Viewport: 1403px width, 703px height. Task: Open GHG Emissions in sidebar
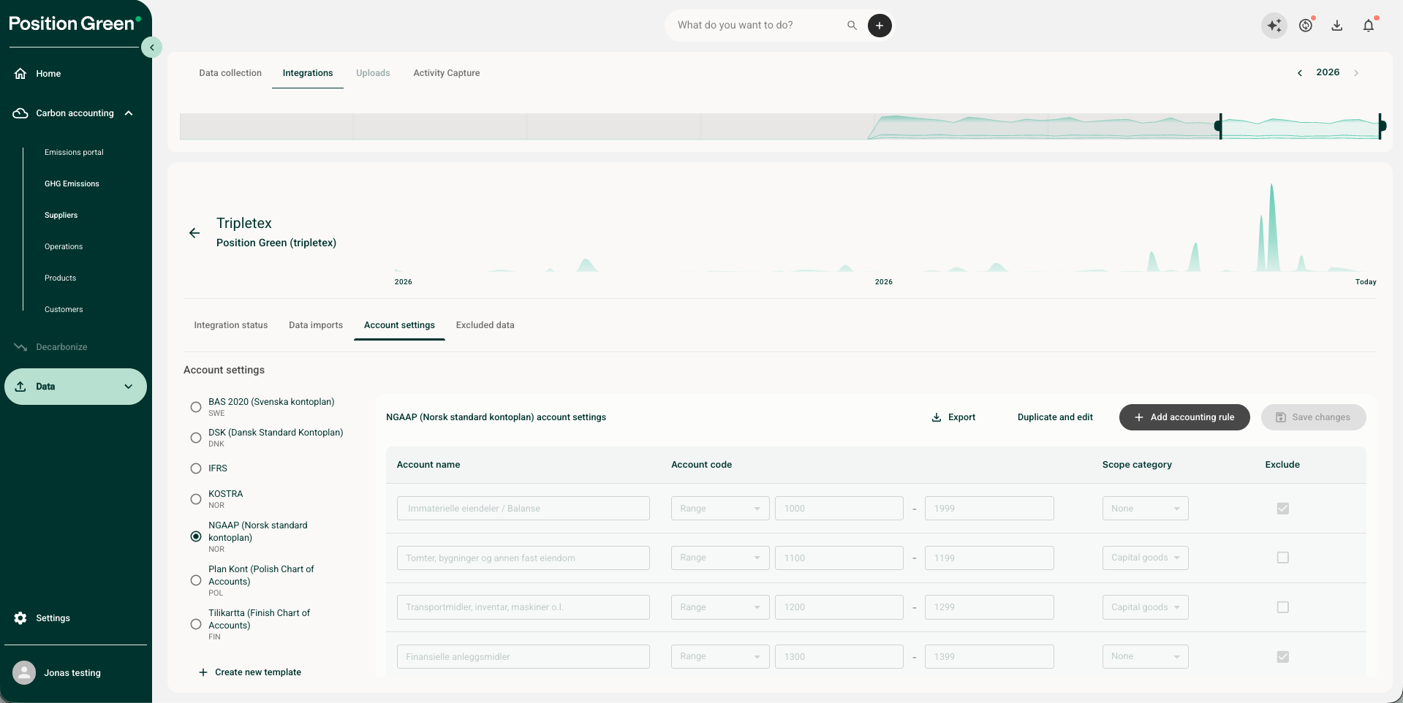pos(72,184)
